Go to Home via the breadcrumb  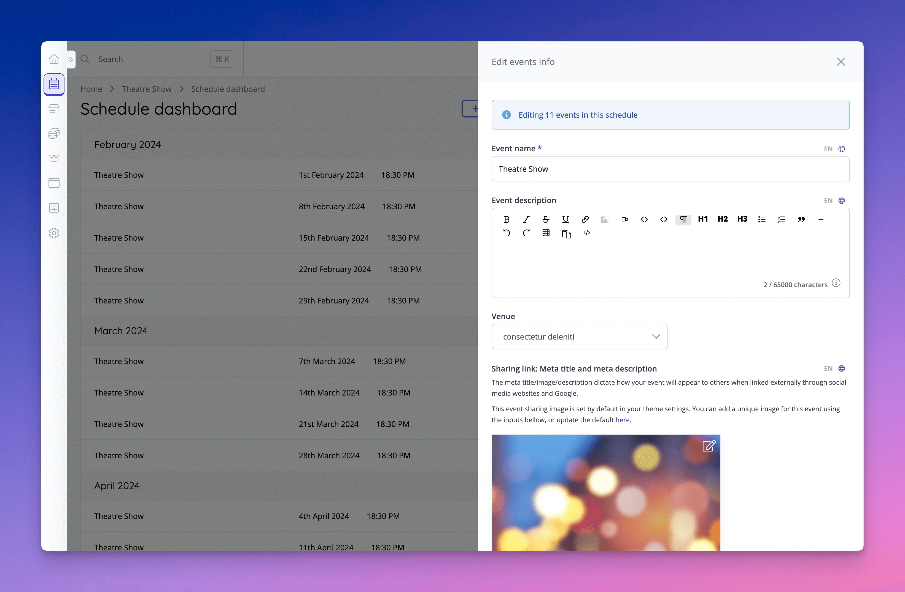[91, 88]
